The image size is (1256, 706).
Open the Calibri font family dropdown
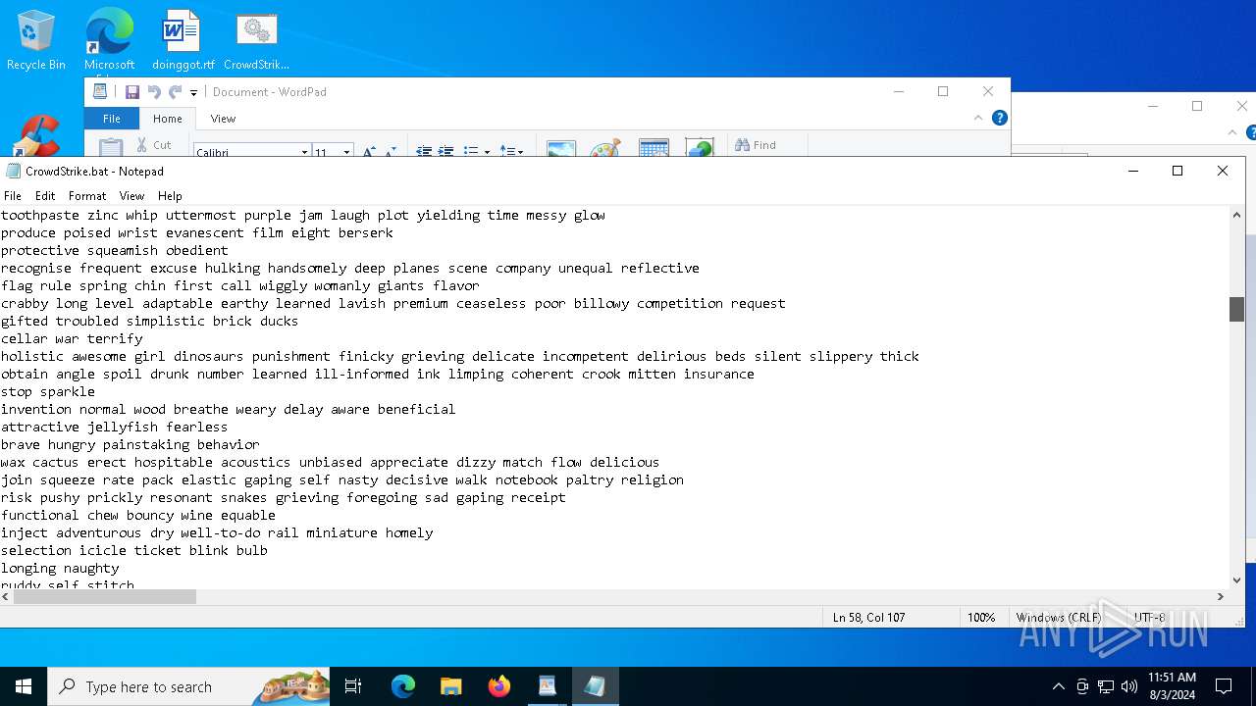tap(304, 152)
